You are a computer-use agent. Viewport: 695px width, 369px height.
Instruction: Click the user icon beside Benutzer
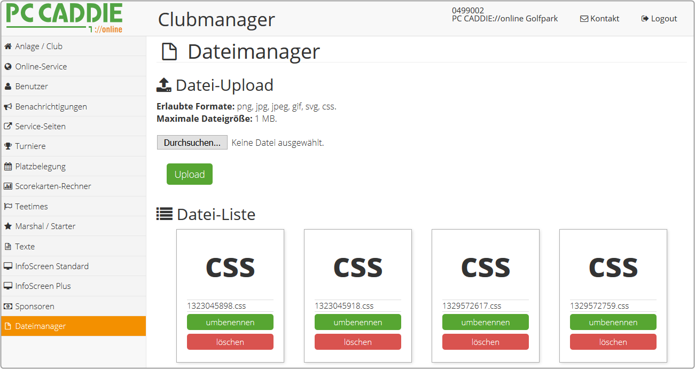8,87
